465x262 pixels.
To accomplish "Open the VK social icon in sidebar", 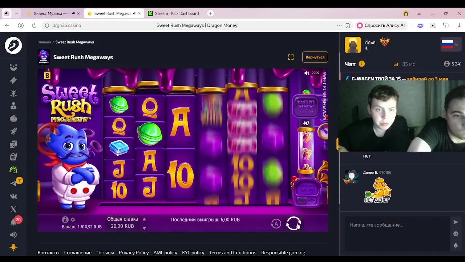I will click(13, 196).
